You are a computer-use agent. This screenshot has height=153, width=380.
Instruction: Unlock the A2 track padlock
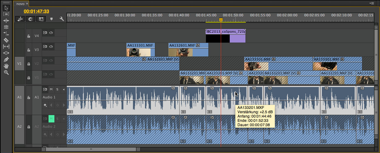click(x=29, y=127)
